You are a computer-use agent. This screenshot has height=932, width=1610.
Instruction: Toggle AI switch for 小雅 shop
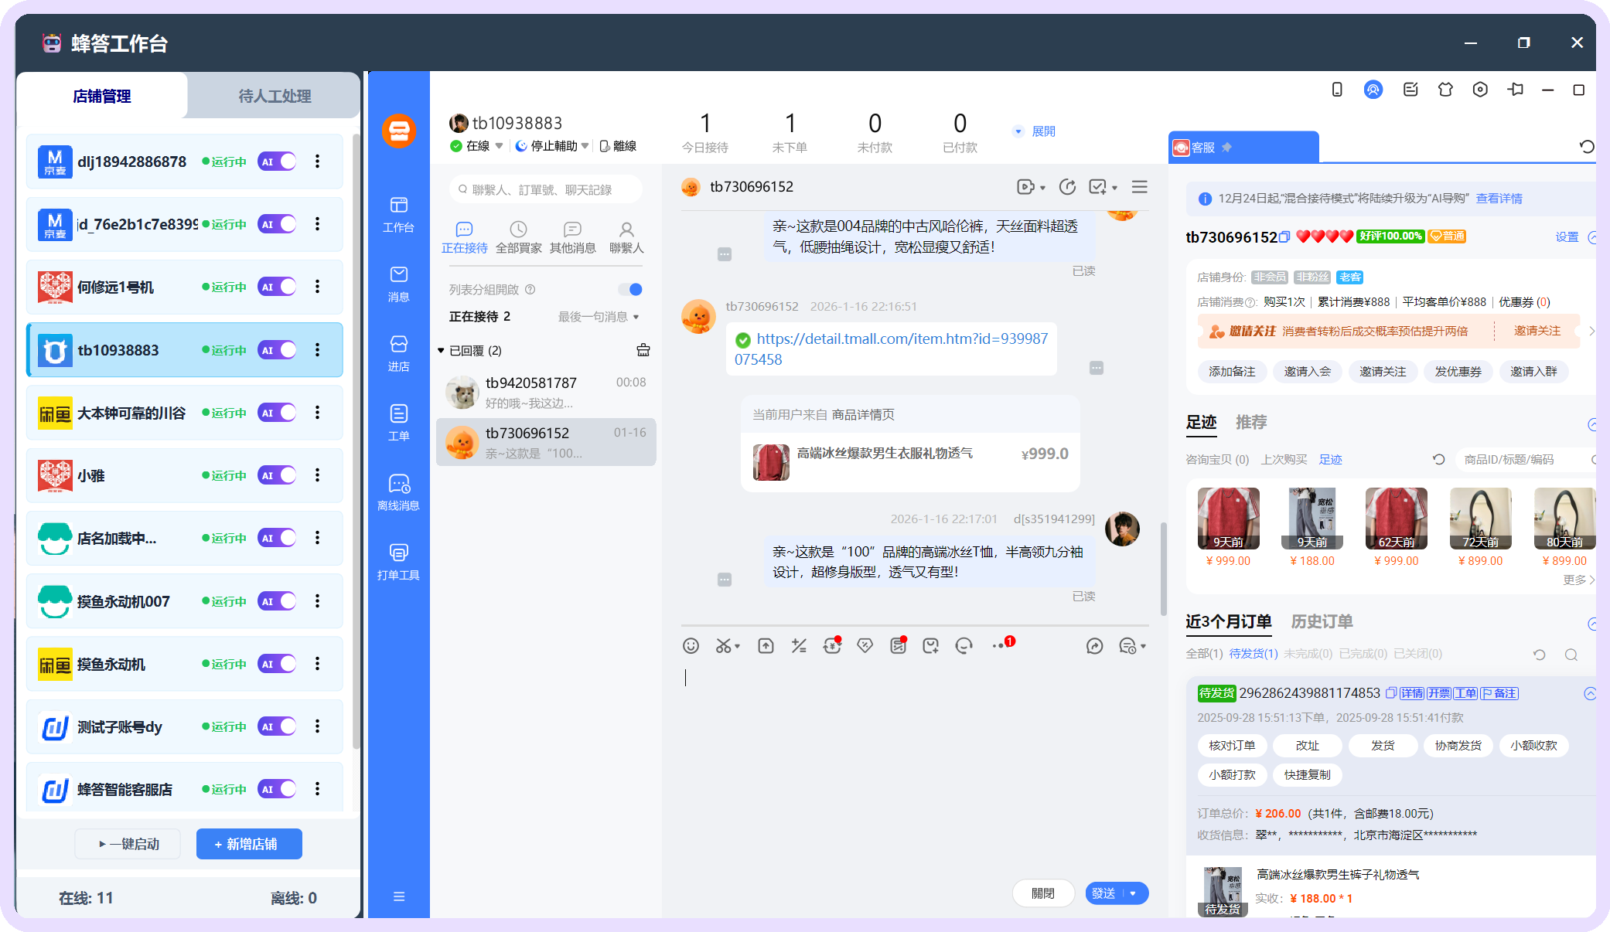[x=278, y=475]
